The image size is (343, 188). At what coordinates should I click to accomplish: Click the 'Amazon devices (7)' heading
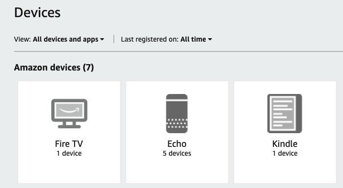click(x=54, y=68)
